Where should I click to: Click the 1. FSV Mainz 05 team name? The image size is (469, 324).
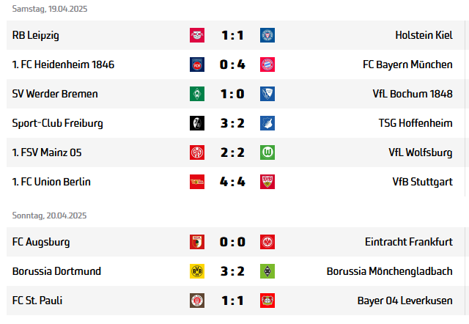[x=47, y=152]
